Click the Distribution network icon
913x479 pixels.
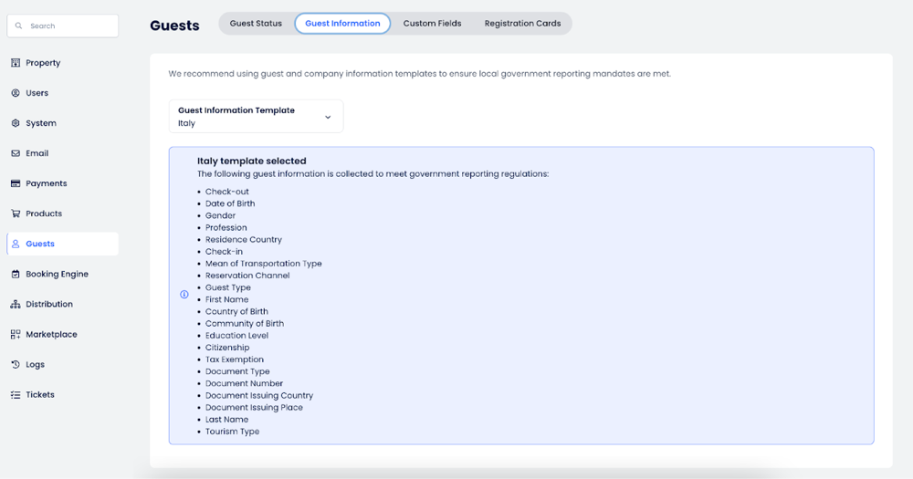(x=16, y=304)
